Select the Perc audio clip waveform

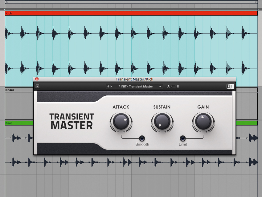131,162
